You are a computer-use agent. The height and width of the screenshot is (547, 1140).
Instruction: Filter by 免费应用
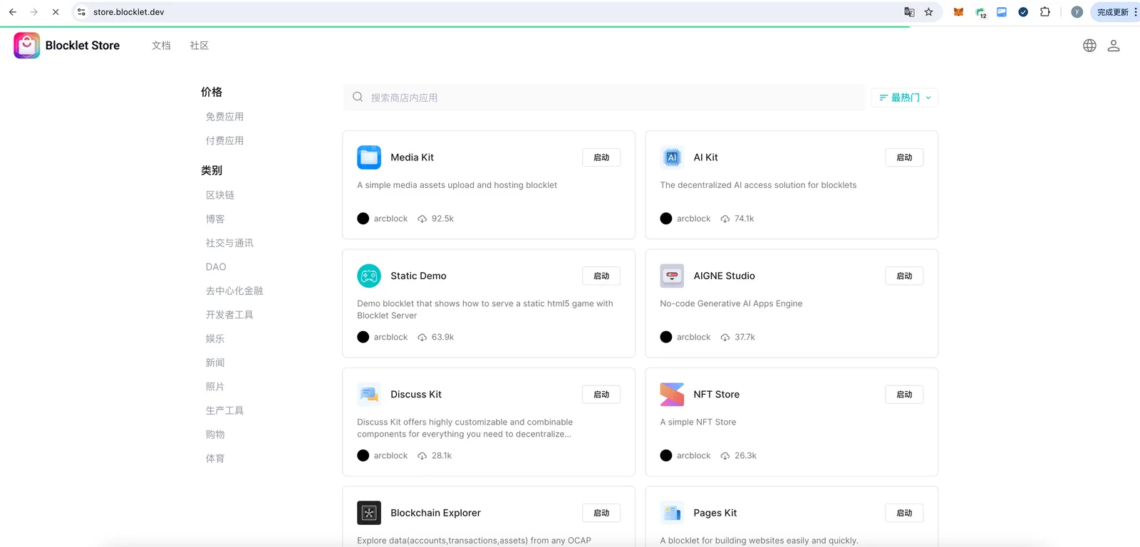coord(224,117)
